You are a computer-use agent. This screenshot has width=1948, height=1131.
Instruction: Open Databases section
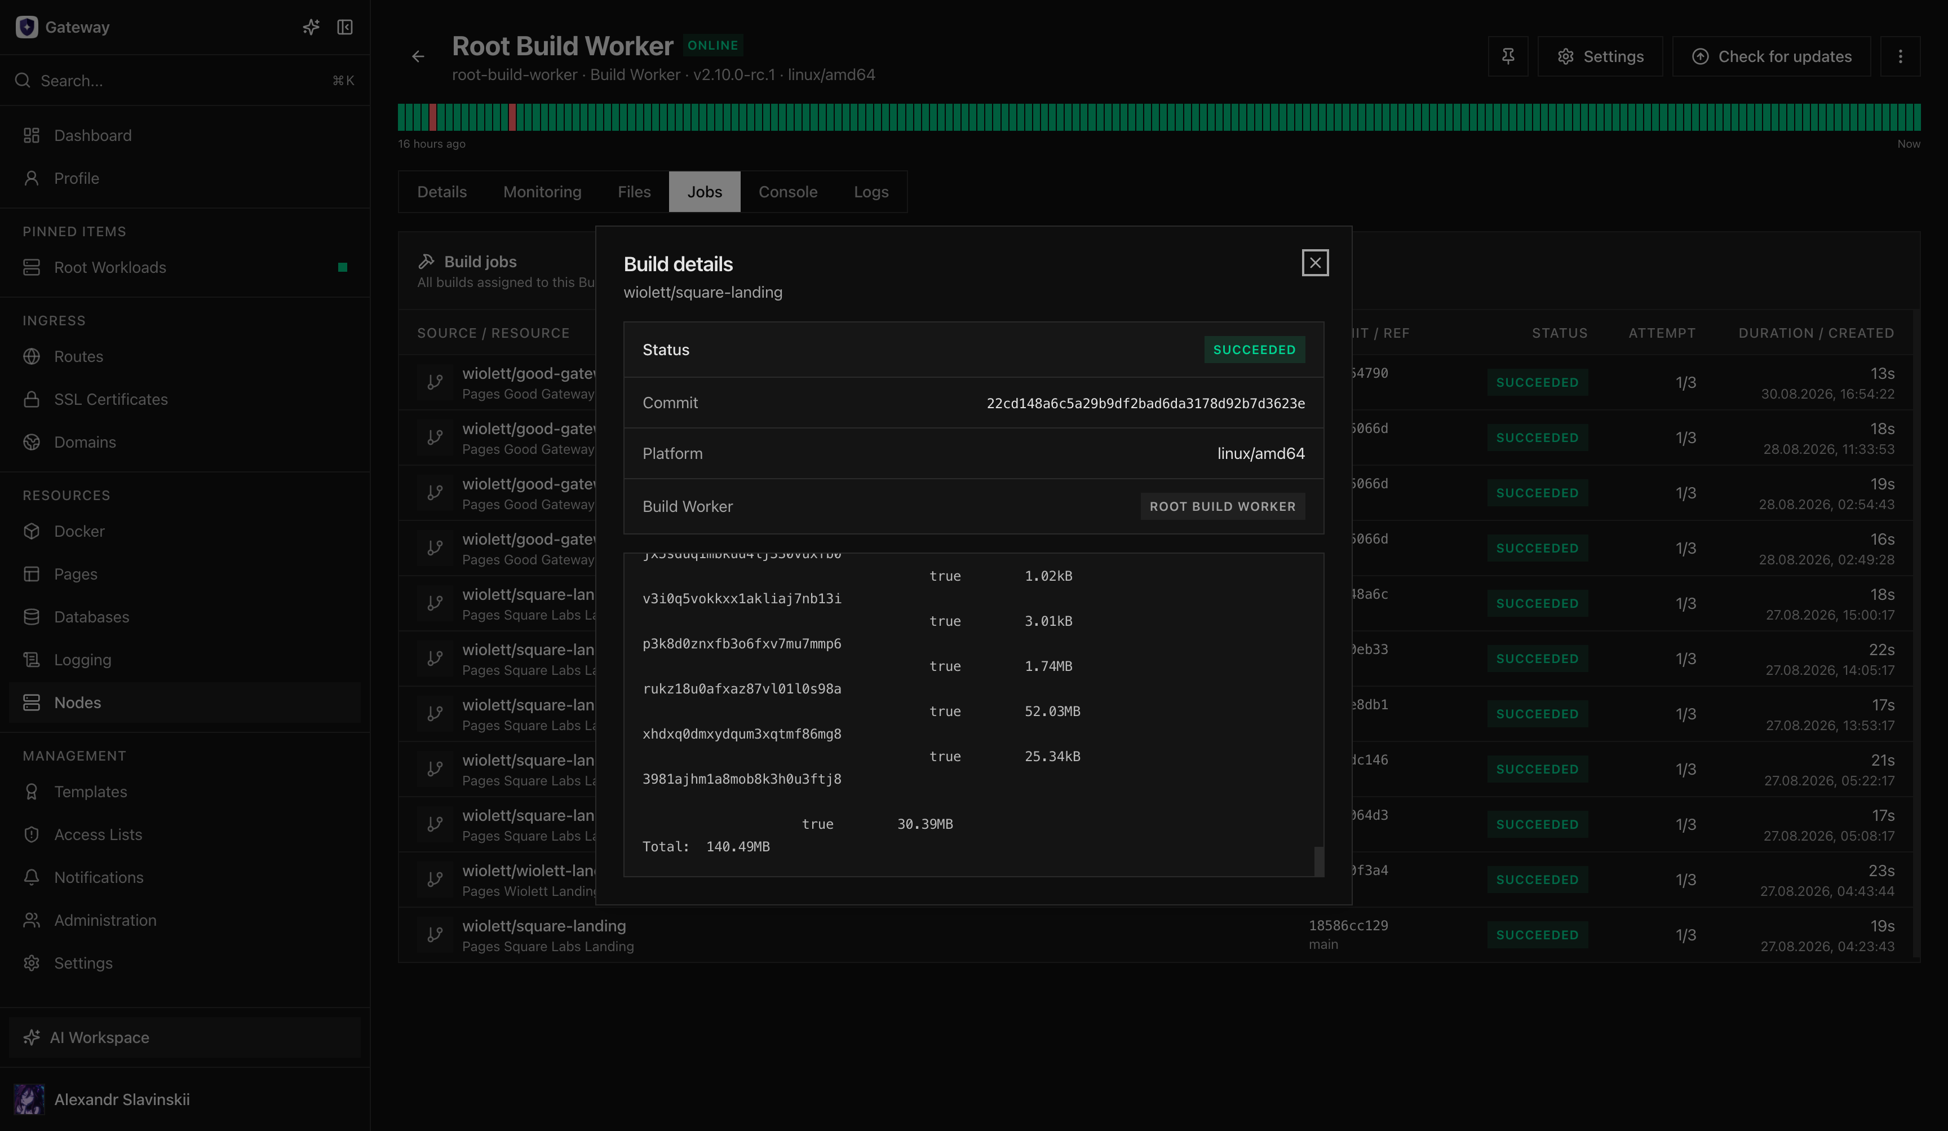185,617
